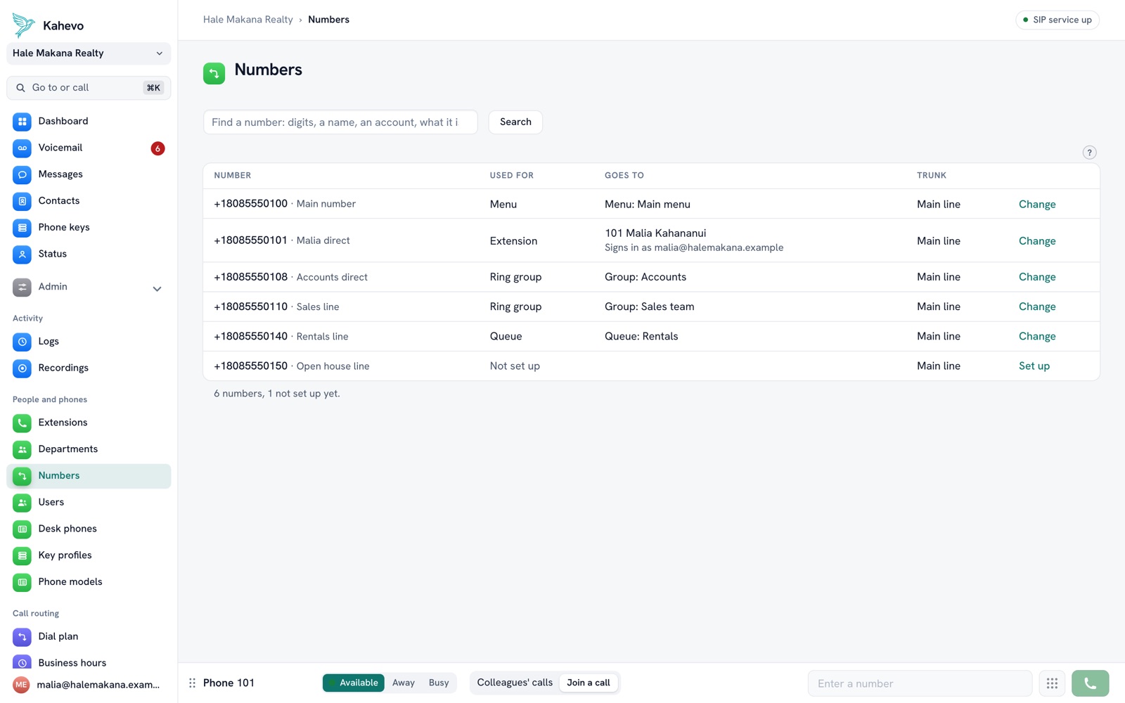The height and width of the screenshot is (703, 1125).
Task: Click Change for Accounts direct row
Action: [x=1037, y=277]
